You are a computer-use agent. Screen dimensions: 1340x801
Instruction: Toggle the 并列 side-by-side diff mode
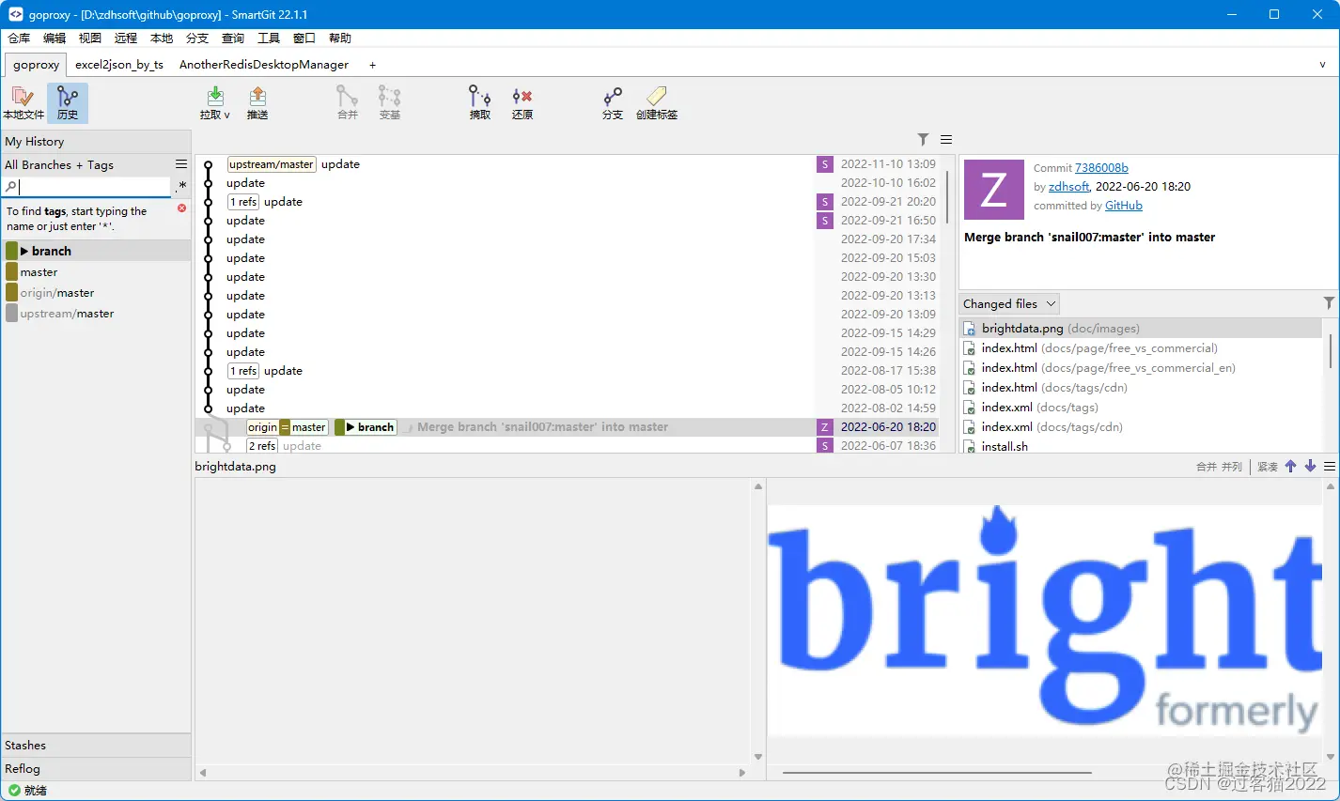pyautogui.click(x=1232, y=467)
